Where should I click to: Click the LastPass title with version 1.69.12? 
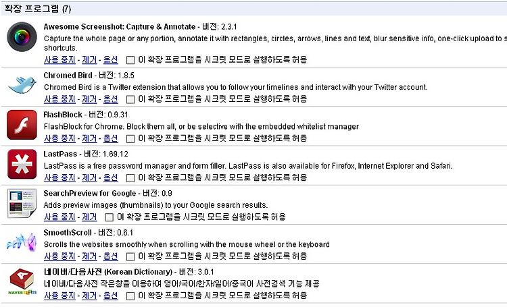coord(86,154)
